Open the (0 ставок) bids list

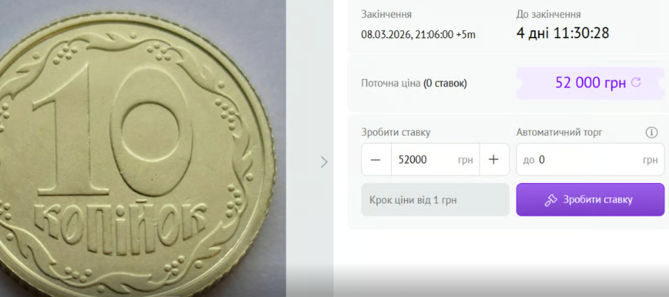coord(445,83)
